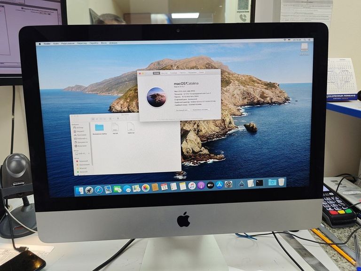Select yellow Жовтий tag in Finder sidebar
This screenshot has height=271, width=361.
(81, 168)
